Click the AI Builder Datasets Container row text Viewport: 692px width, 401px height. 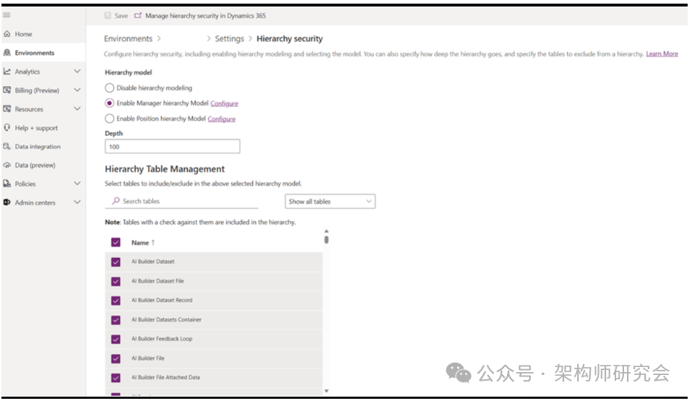(166, 319)
